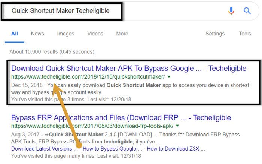The width and height of the screenshot is (262, 164).
Task: Expand dropdown arrow beside quickshortcutmaker URL
Action: [x=169, y=77]
